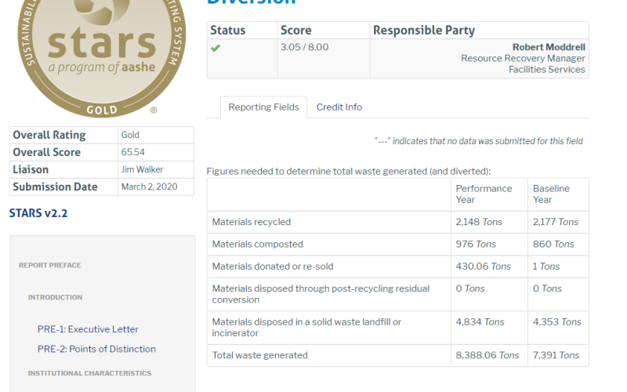Expand the Report Preface section

49,265
